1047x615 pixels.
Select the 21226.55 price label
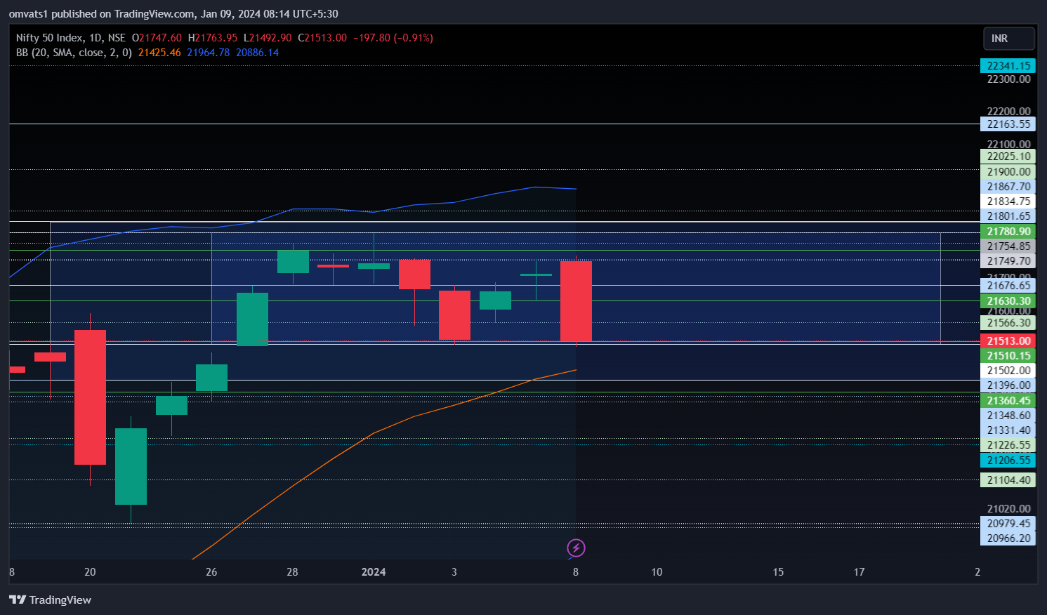[1008, 445]
